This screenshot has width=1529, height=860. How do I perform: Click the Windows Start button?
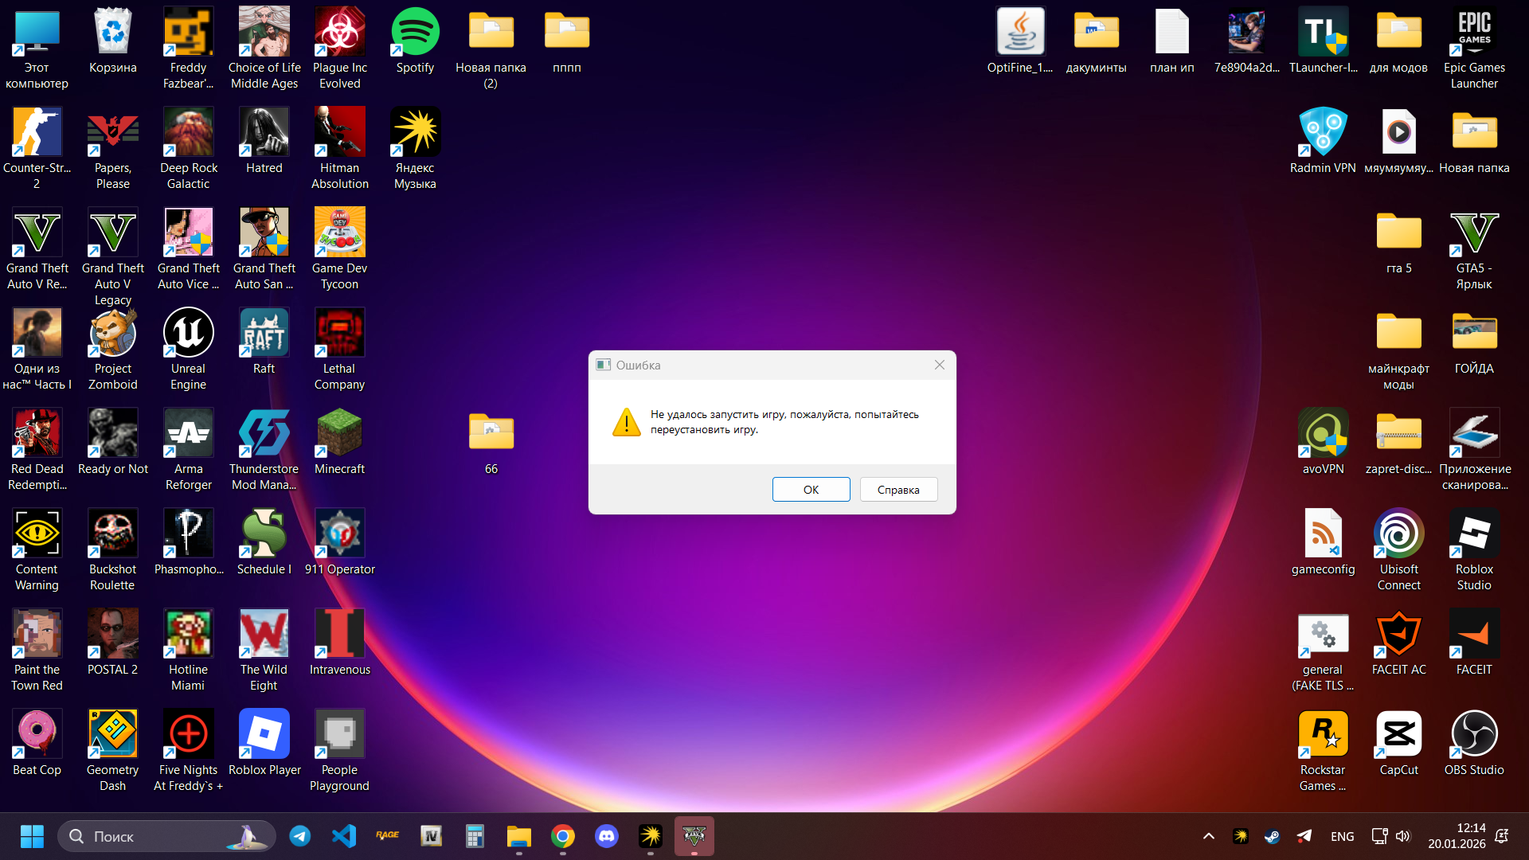click(x=32, y=836)
